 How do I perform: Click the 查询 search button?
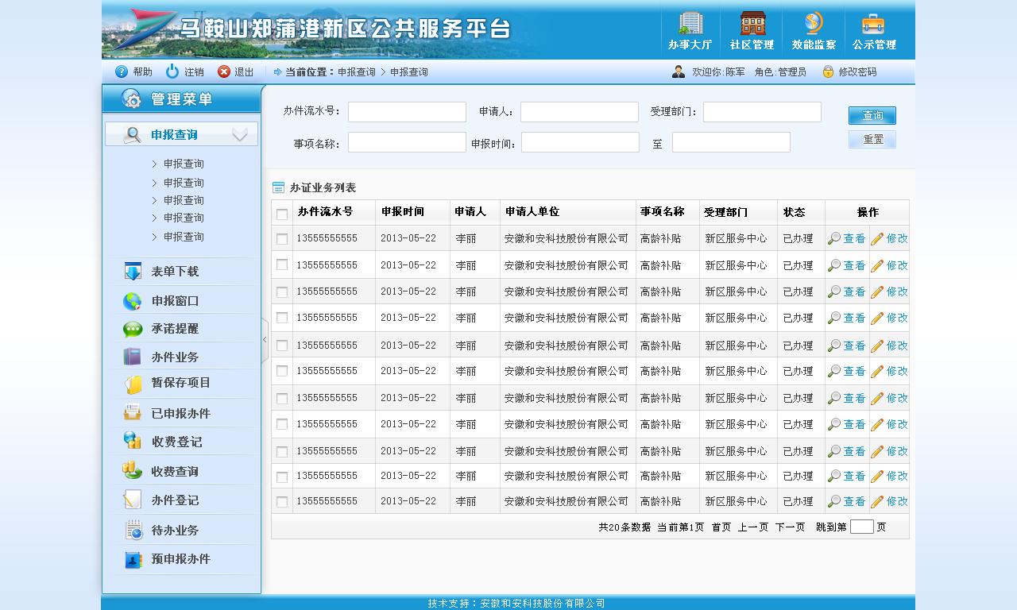872,116
